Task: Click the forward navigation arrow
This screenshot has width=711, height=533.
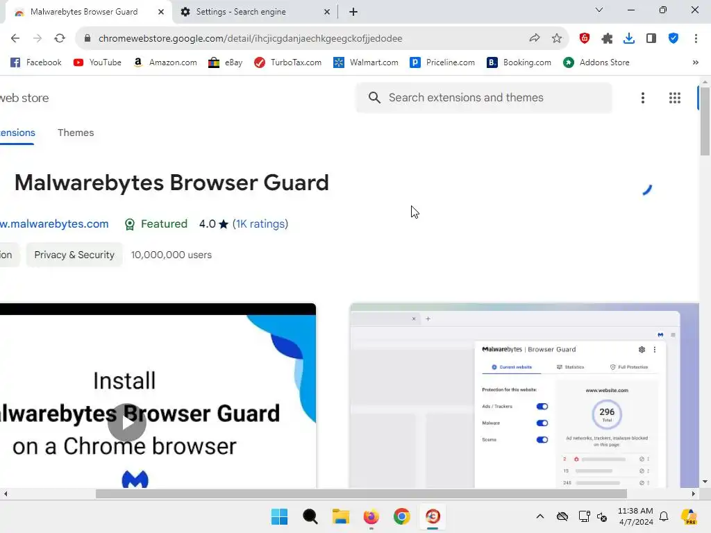Action: [37, 39]
